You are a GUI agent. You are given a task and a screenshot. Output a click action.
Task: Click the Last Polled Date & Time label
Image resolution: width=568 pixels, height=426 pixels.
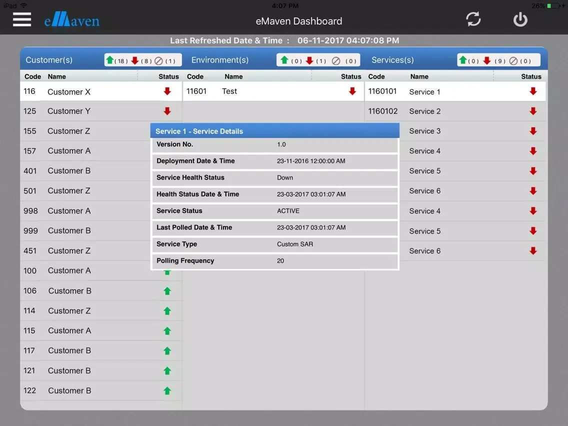tap(194, 227)
